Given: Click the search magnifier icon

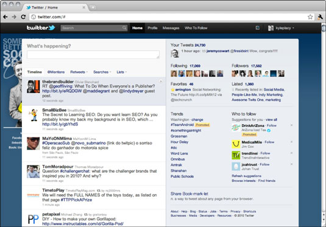Looking at the screenshot, I should pyautogui.click(x=124, y=28).
